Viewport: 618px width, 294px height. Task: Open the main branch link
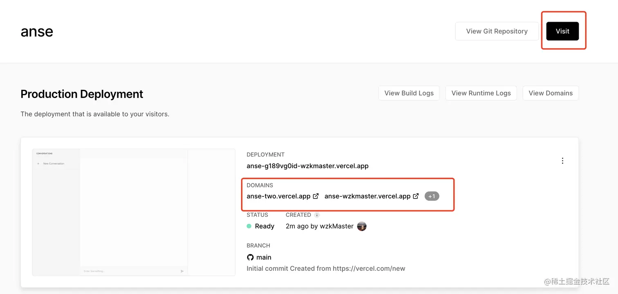click(264, 257)
